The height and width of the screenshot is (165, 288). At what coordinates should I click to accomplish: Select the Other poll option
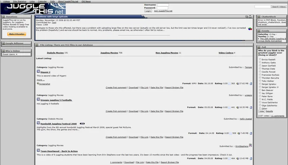(260, 108)
